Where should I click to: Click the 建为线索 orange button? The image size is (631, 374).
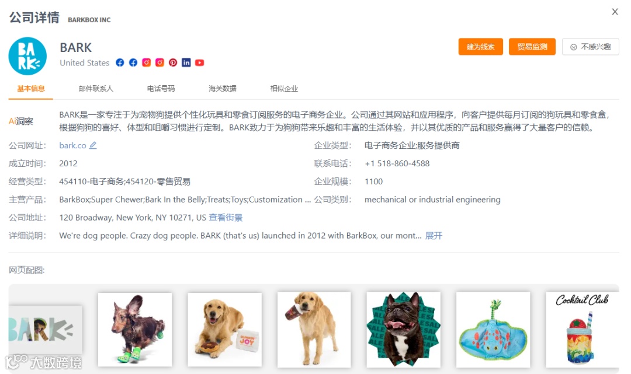[480, 47]
